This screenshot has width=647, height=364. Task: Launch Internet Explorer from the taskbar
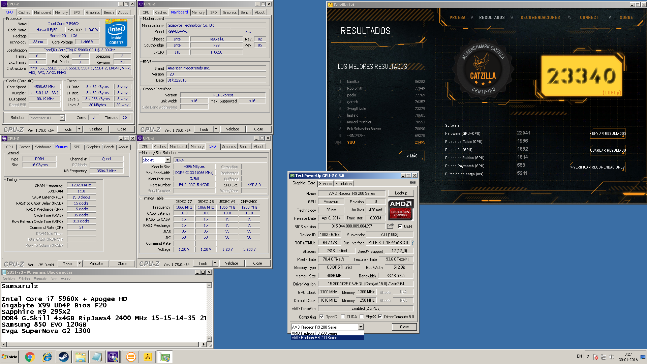tap(47, 357)
